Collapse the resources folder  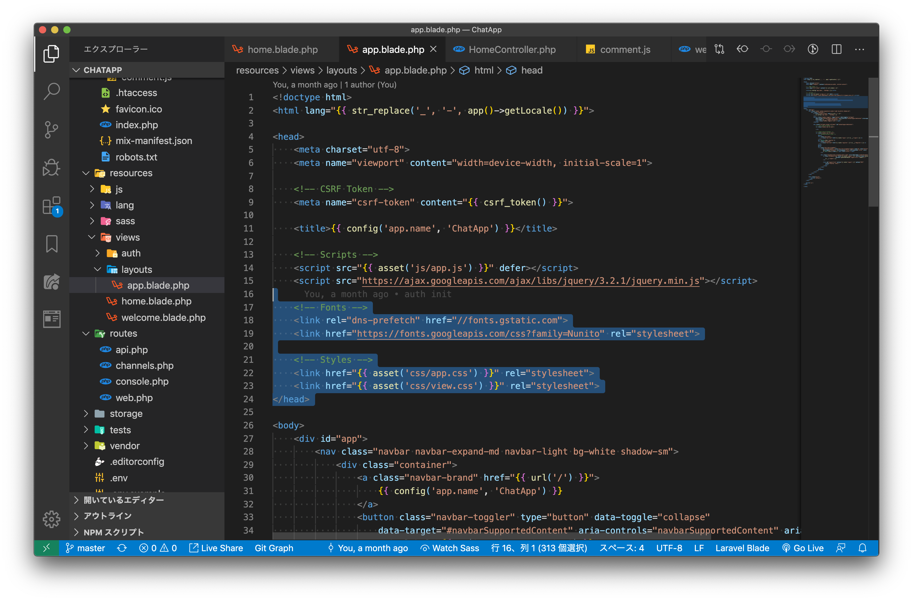[147, 173]
